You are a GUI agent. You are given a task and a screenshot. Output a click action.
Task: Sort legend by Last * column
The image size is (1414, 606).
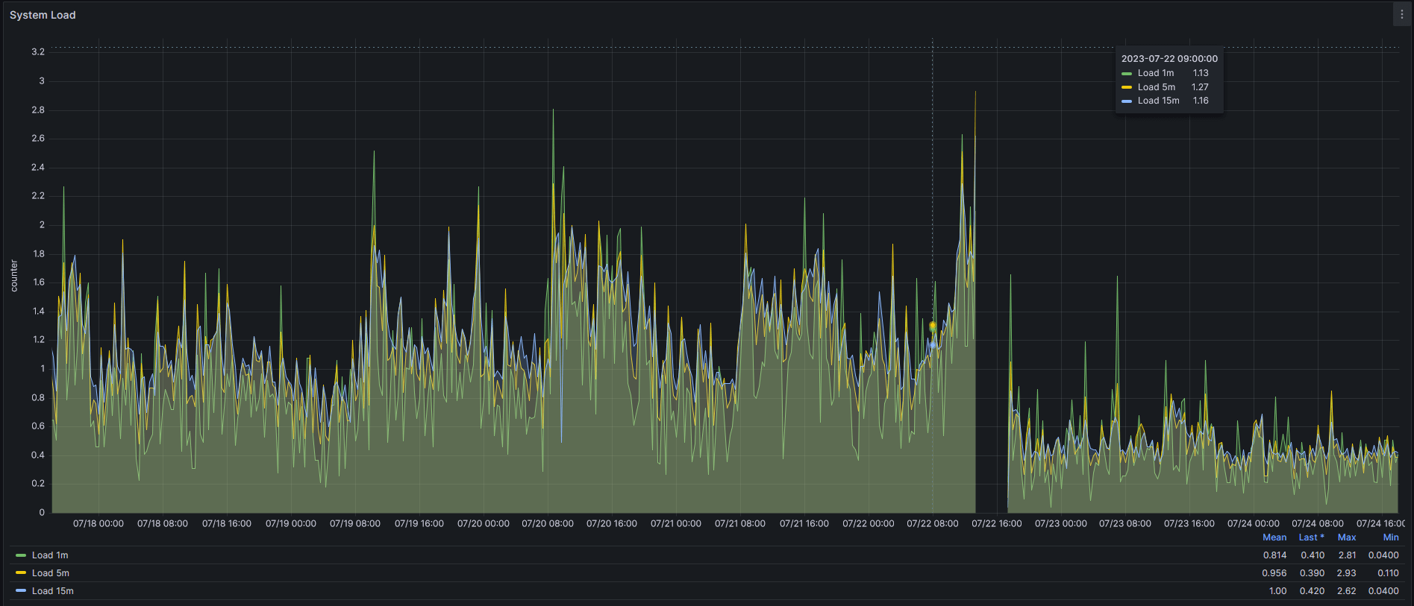[x=1311, y=537]
